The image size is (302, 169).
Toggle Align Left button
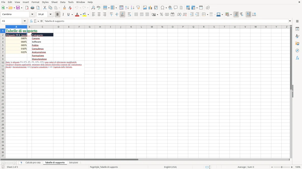pos(93,15)
